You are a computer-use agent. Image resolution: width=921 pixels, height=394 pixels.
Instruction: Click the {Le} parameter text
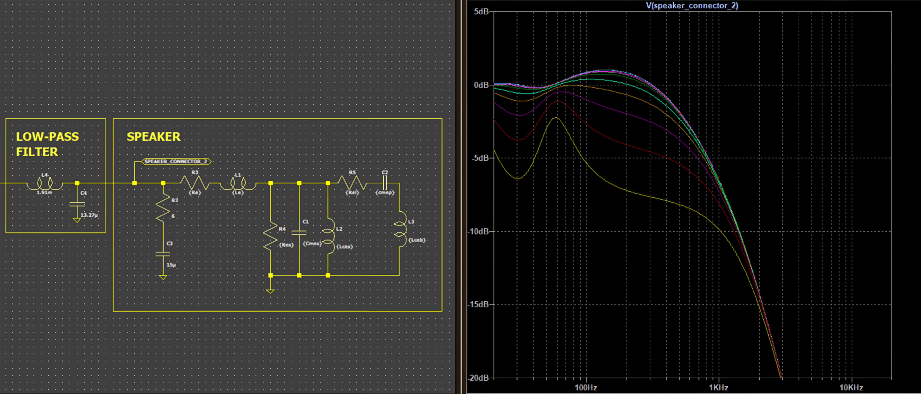[238, 193]
